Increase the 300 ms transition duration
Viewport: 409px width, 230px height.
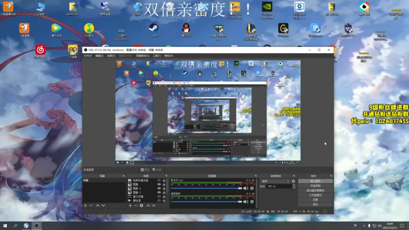pyautogui.click(x=294, y=185)
